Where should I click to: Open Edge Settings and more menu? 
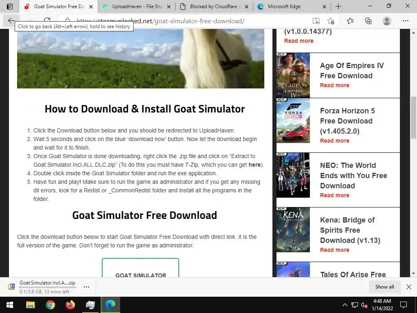(x=405, y=21)
